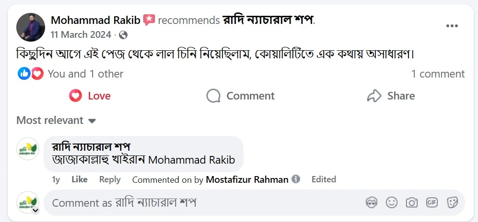Click the avatar sticker icon in comment box
The height and width of the screenshot is (222, 478).
(370, 203)
